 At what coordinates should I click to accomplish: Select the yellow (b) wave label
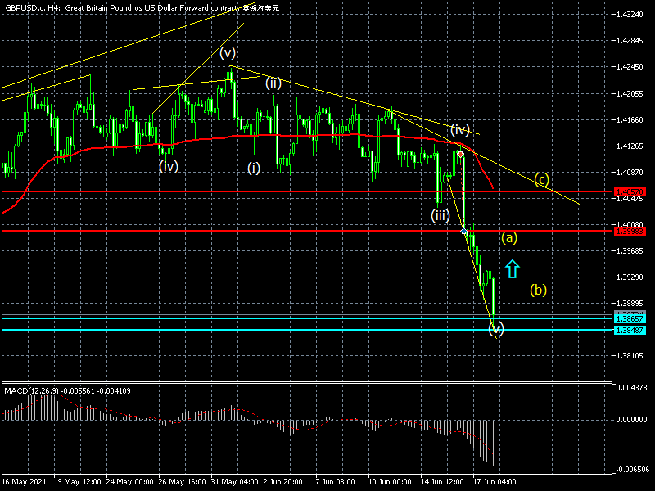(x=538, y=290)
